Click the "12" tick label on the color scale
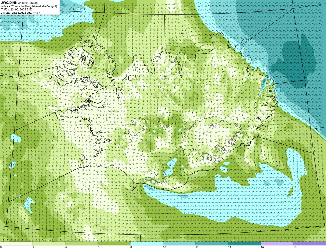The height and width of the screenshot is (249, 326). click(197, 247)
